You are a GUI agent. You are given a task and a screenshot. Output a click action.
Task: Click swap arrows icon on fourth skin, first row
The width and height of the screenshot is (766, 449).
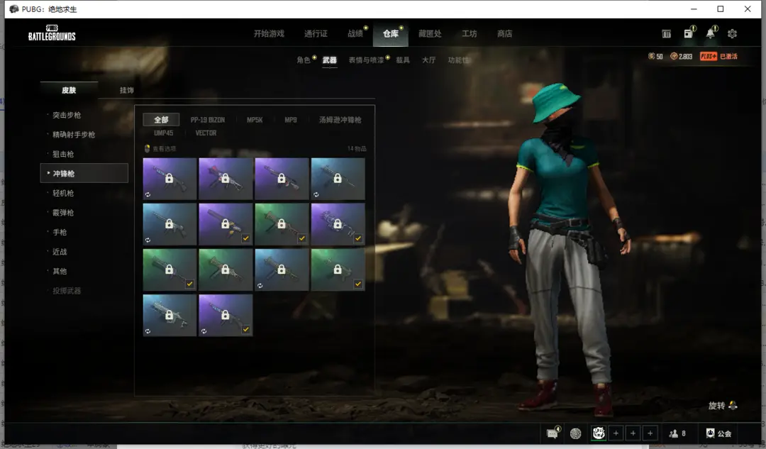click(x=316, y=194)
